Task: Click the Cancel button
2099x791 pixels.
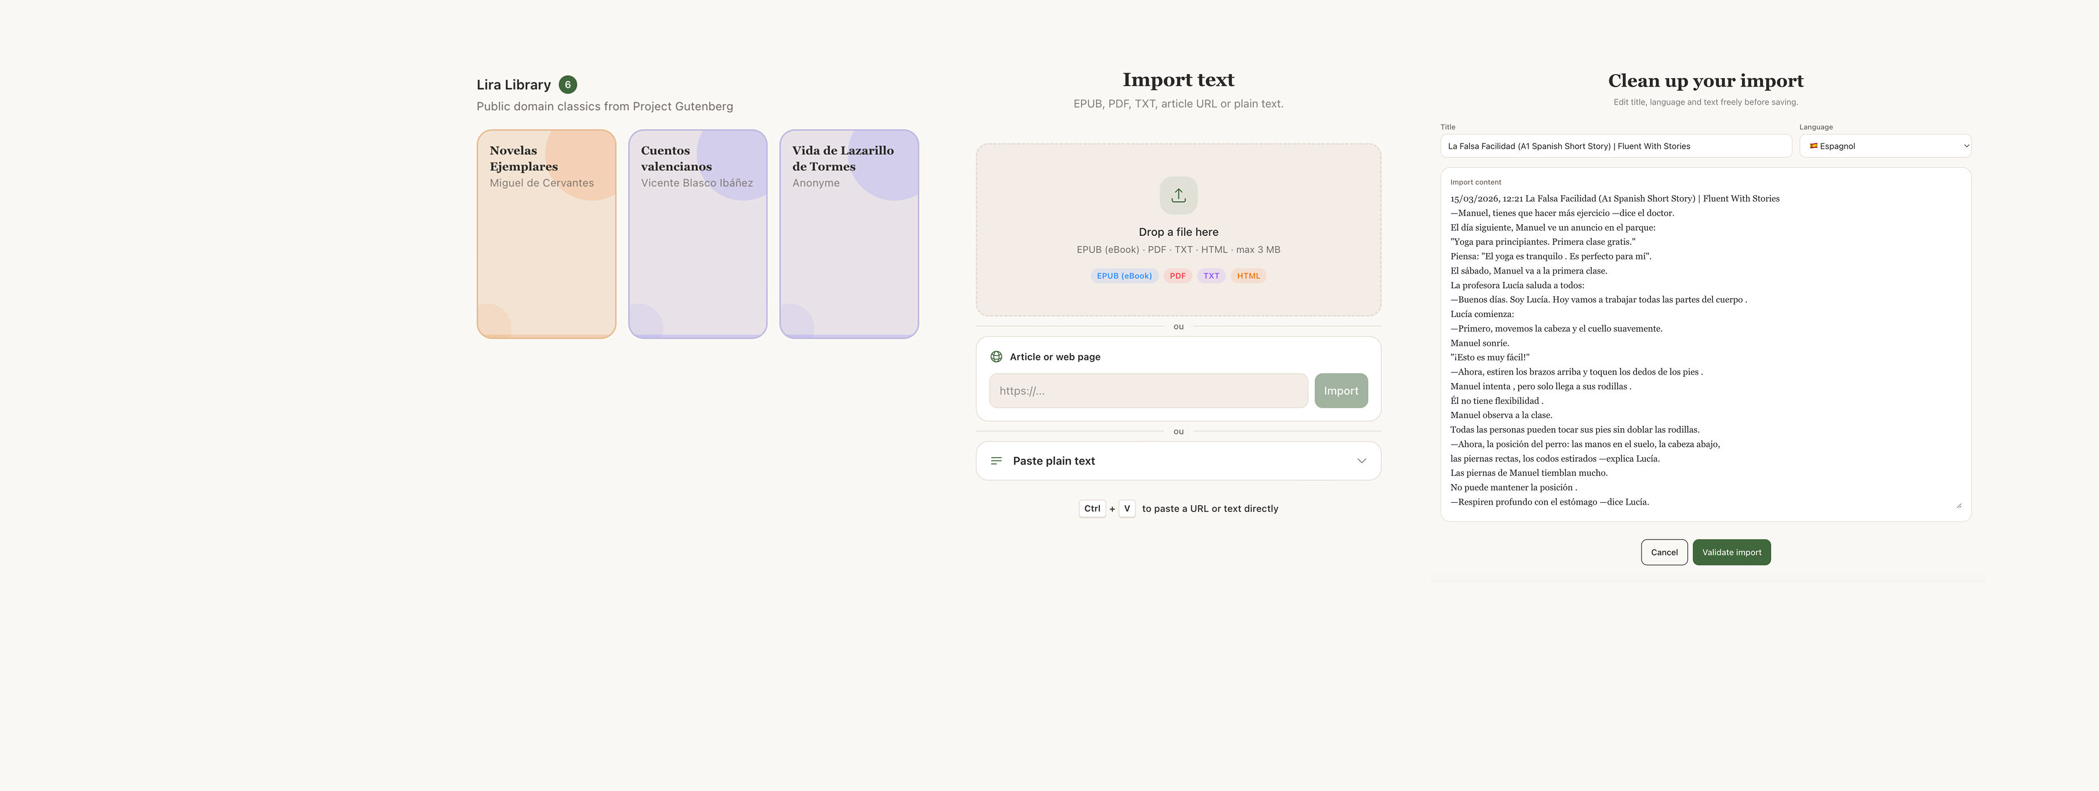Action: click(x=1664, y=553)
